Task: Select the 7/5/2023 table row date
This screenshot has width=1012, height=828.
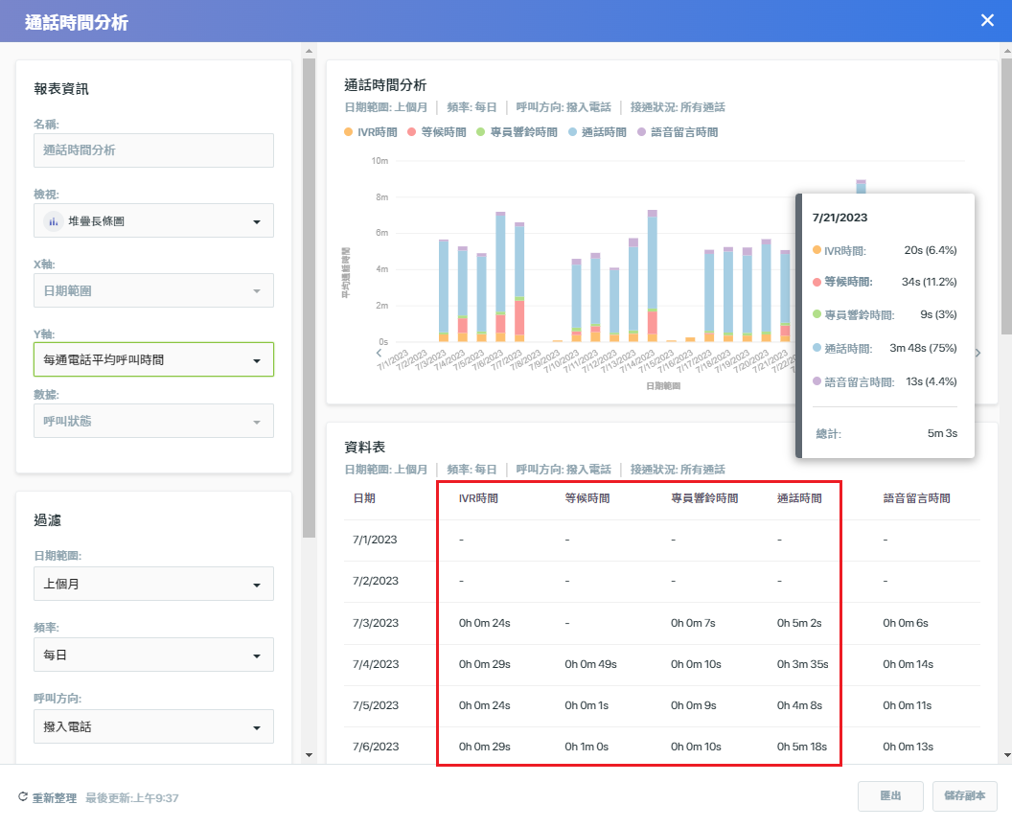Action: 376,705
